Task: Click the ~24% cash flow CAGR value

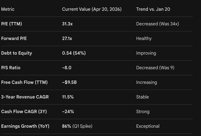Action: (68, 112)
